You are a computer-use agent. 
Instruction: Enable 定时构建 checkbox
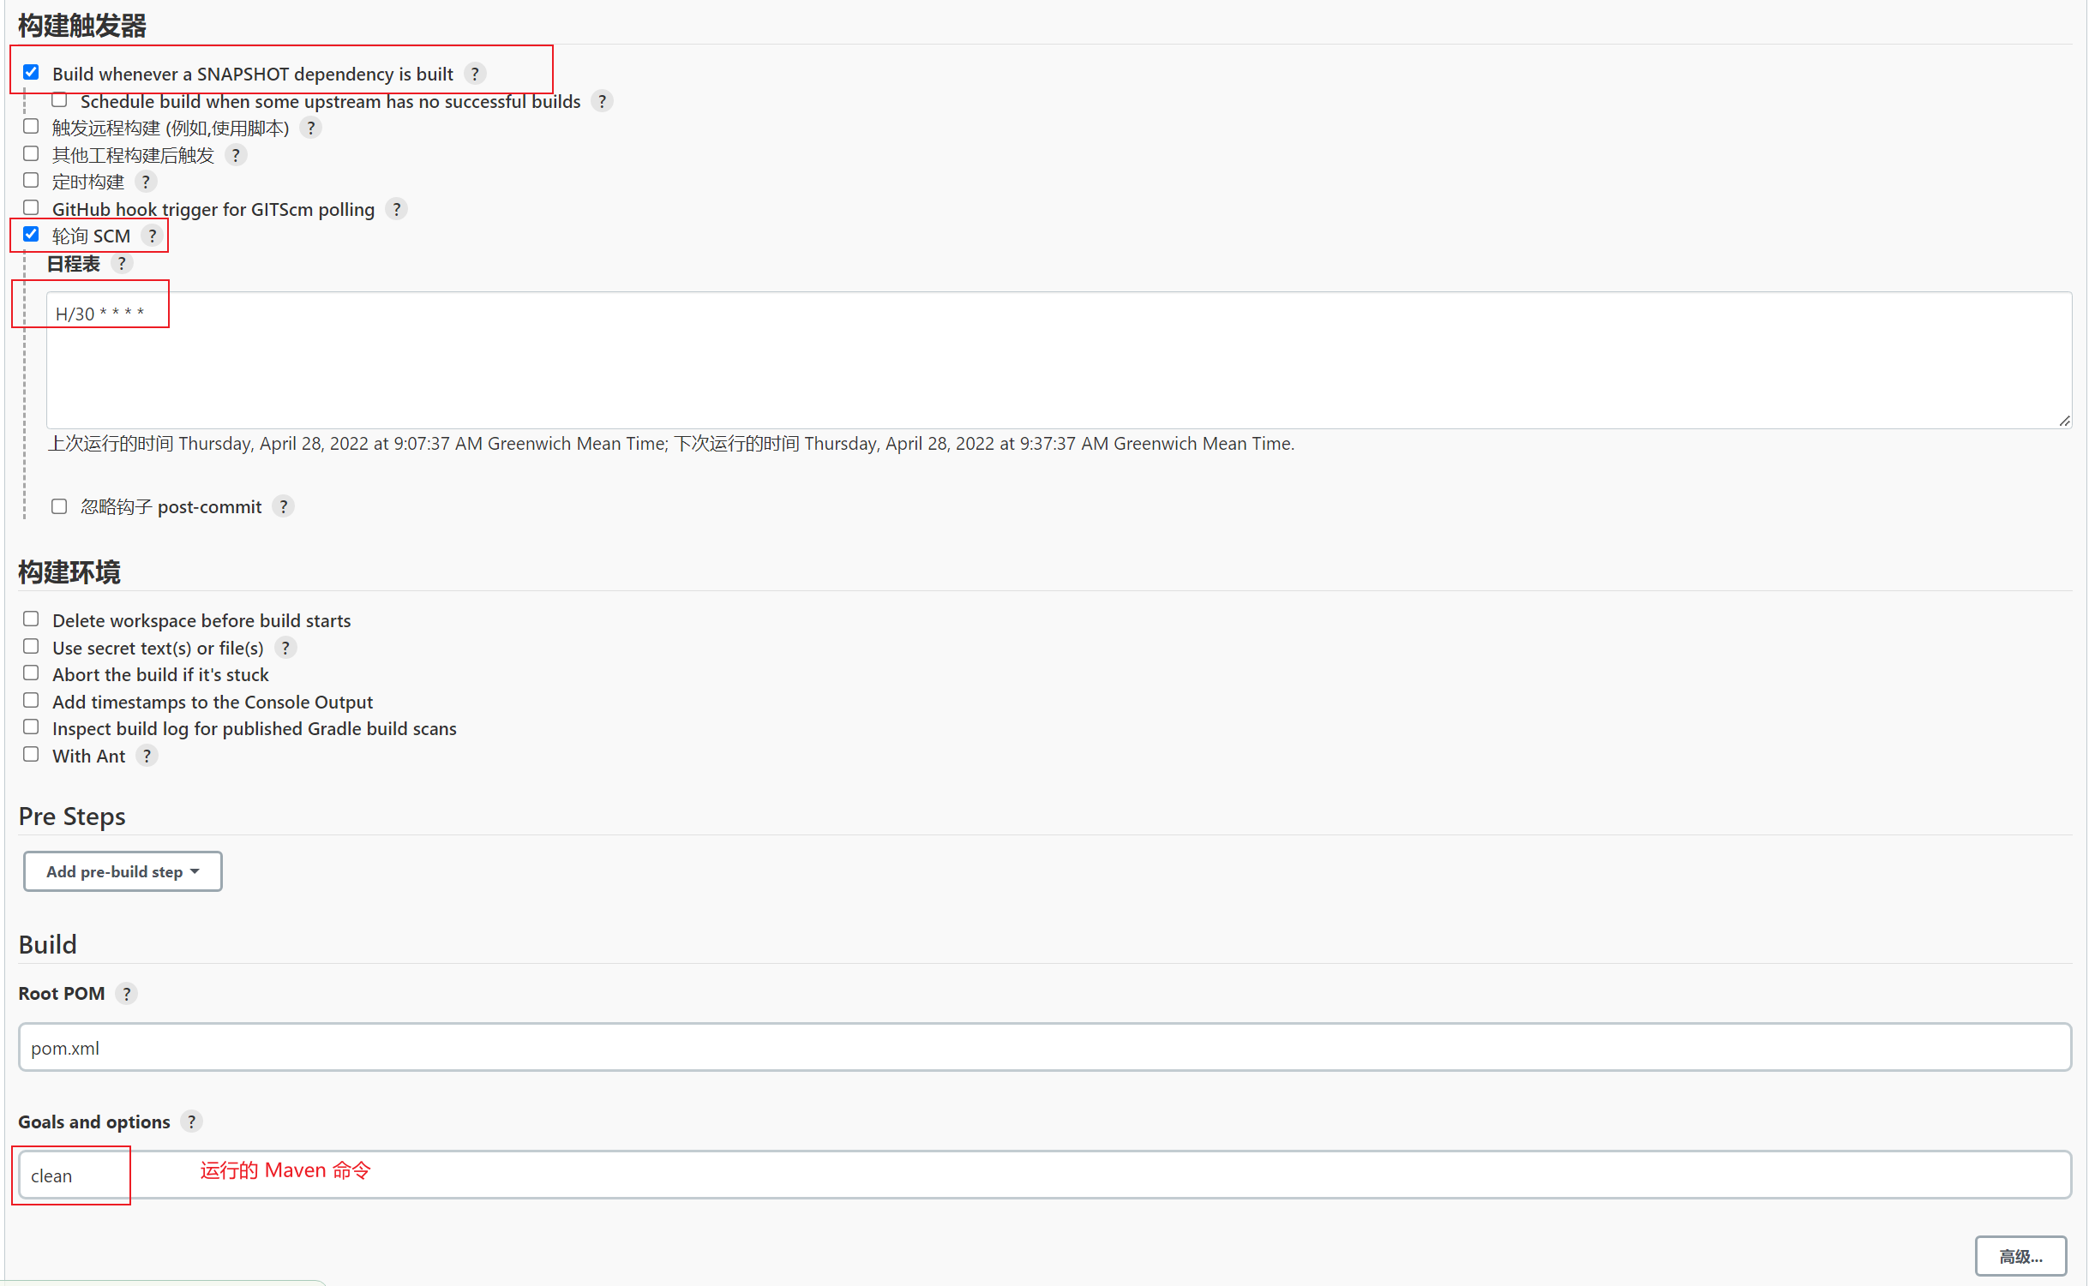click(31, 181)
